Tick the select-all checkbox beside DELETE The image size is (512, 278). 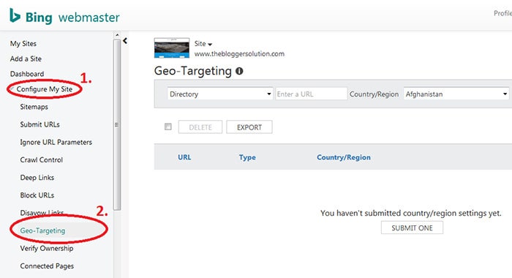(167, 127)
